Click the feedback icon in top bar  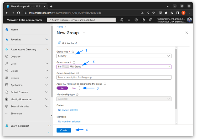coord(150,20)
